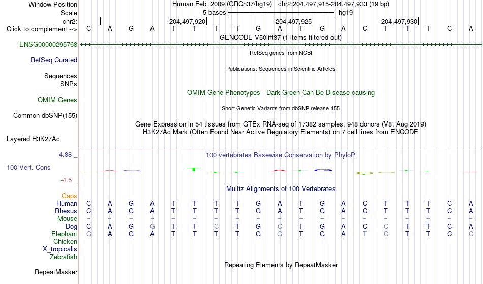Screen dimensions: 483x284
Task: Click the Layered H3K27Ac track label
Action: click(33, 139)
